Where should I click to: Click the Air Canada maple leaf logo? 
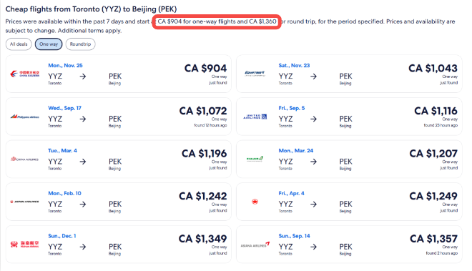point(255,202)
